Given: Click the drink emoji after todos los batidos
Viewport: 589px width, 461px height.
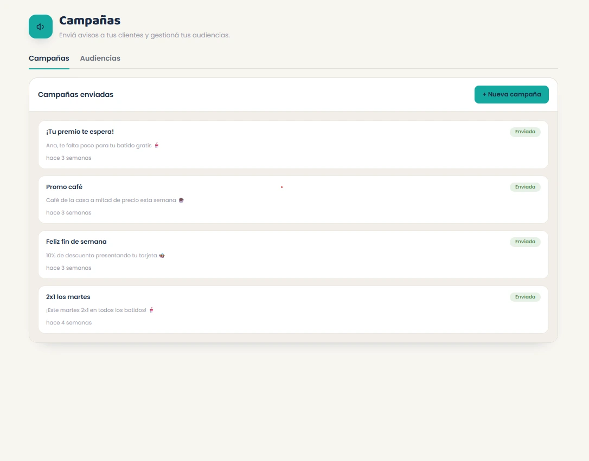Looking at the screenshot, I should [151, 310].
